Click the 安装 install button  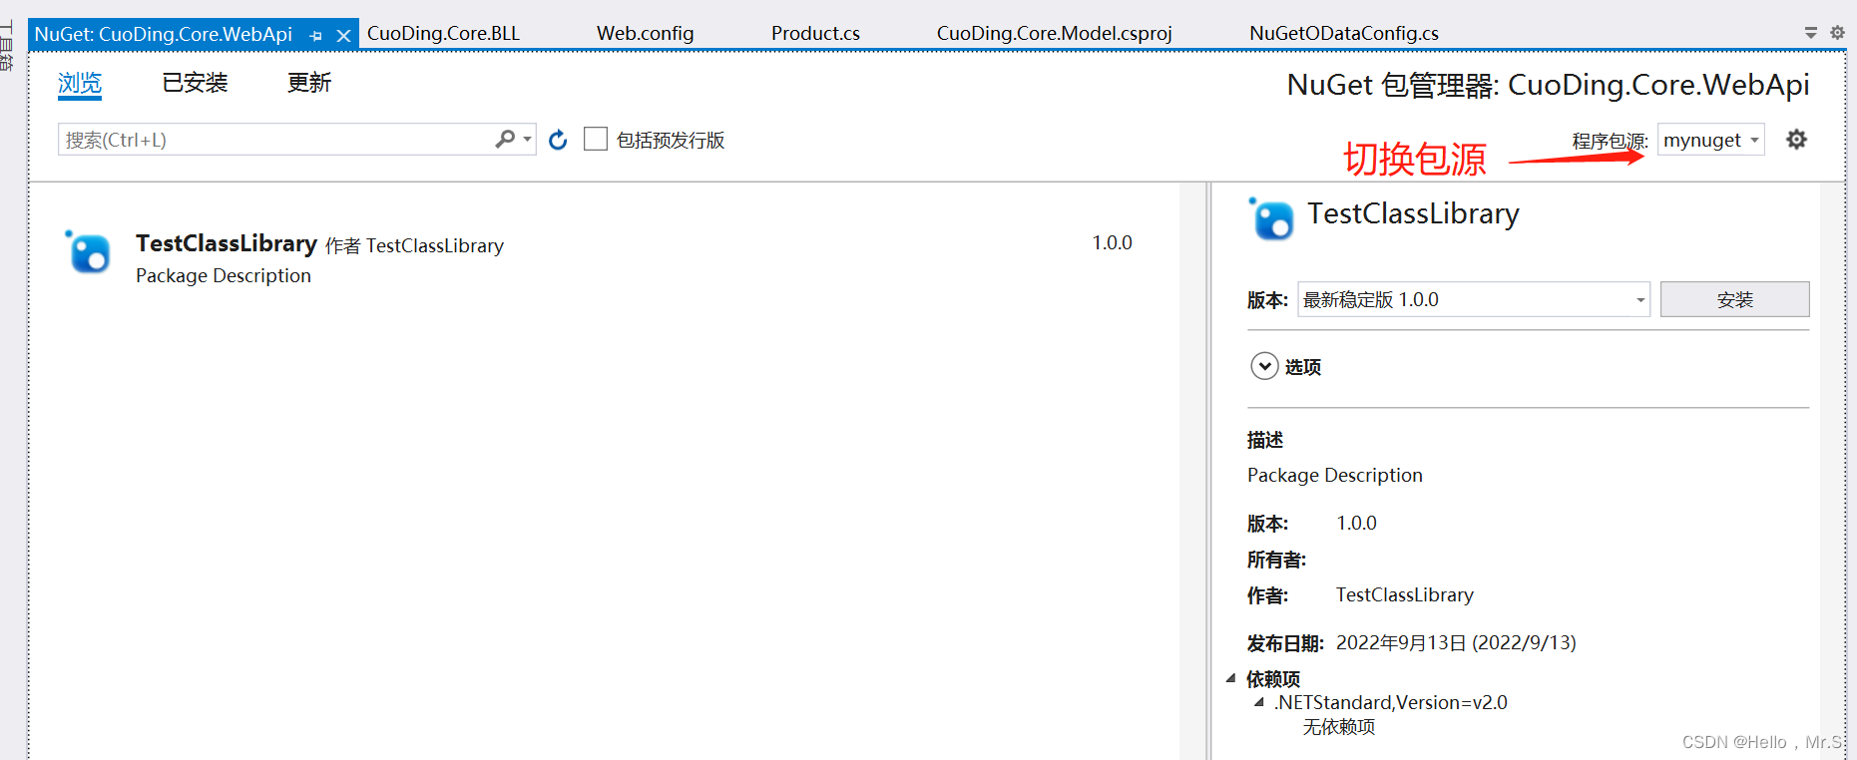point(1734,299)
